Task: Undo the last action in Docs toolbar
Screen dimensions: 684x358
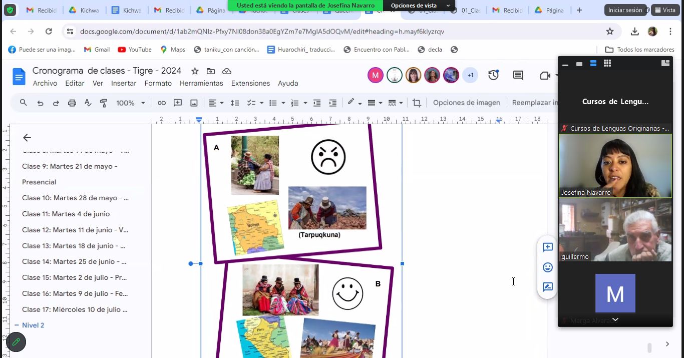Action: (40, 103)
